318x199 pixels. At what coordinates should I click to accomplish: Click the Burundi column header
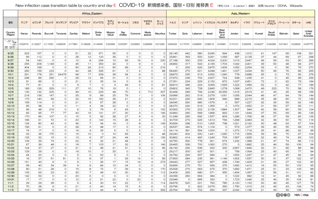[49, 34]
